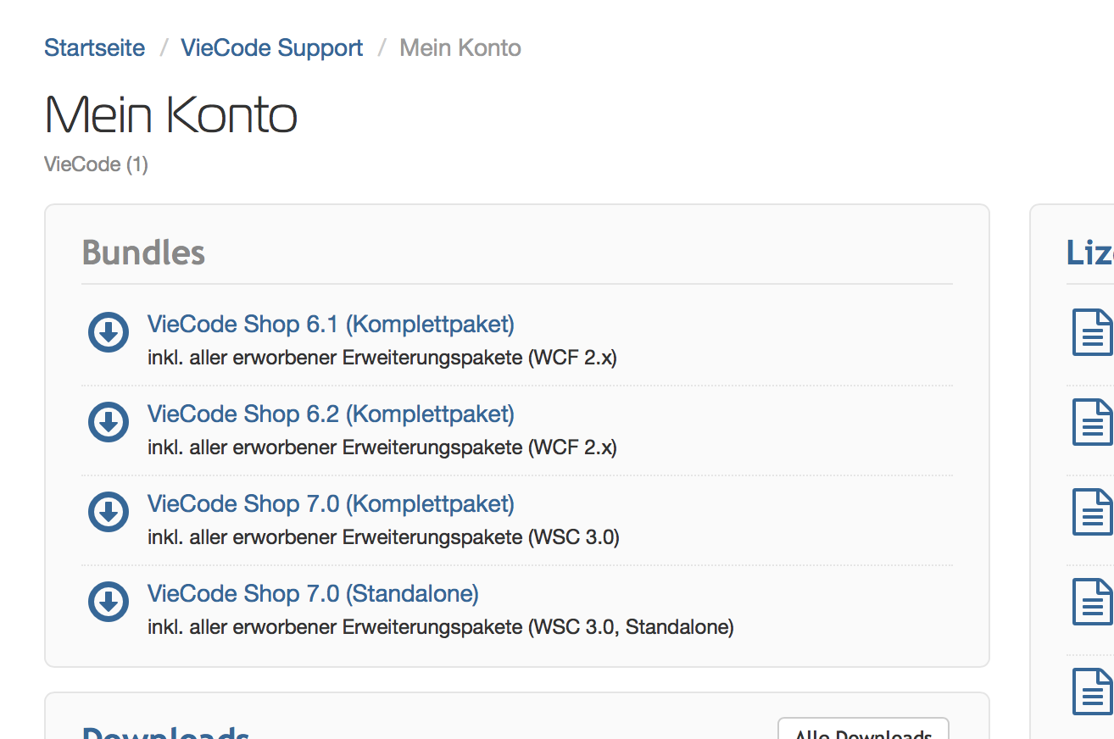Download VieCode Shop 7.0 (Komplettpaket) link
The image size is (1114, 739).
(331, 504)
